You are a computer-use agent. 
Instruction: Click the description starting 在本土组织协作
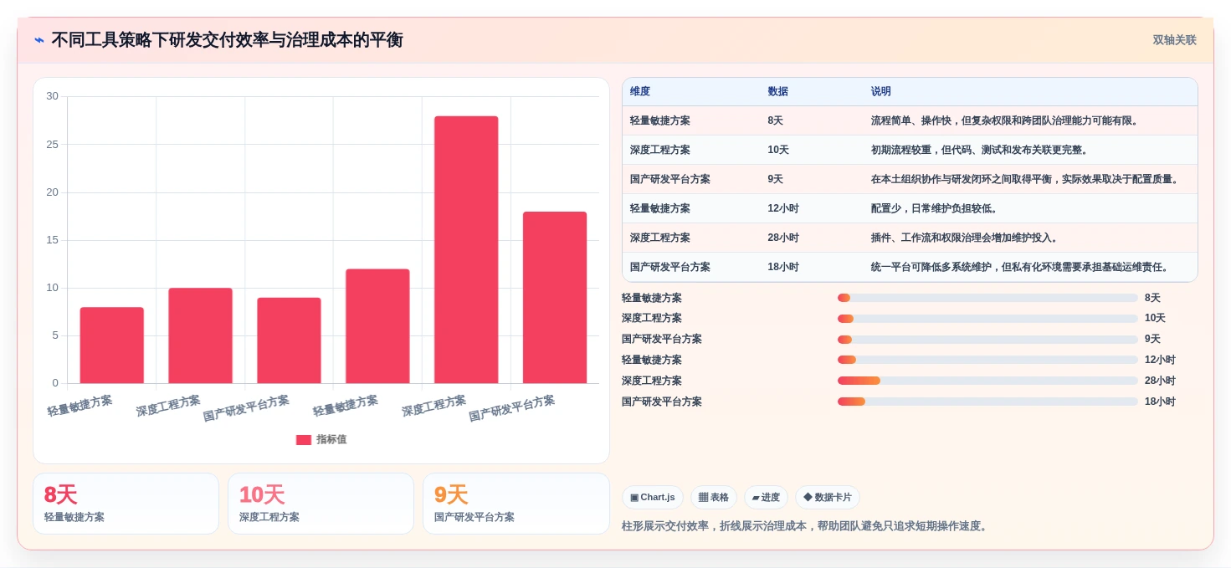[1026, 179]
